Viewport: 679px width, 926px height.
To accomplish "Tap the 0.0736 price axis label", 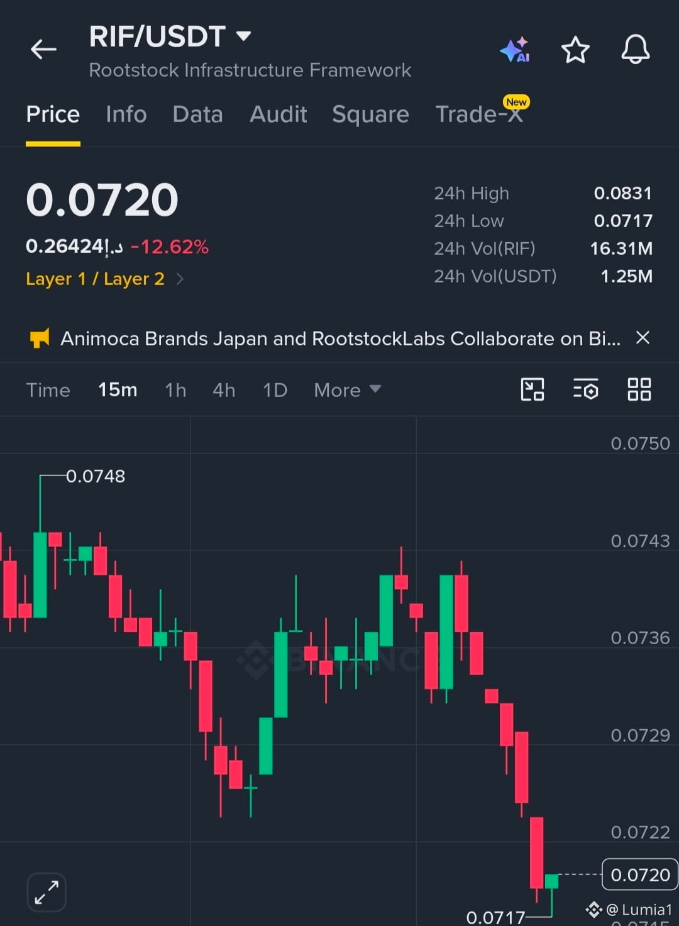I will point(640,638).
